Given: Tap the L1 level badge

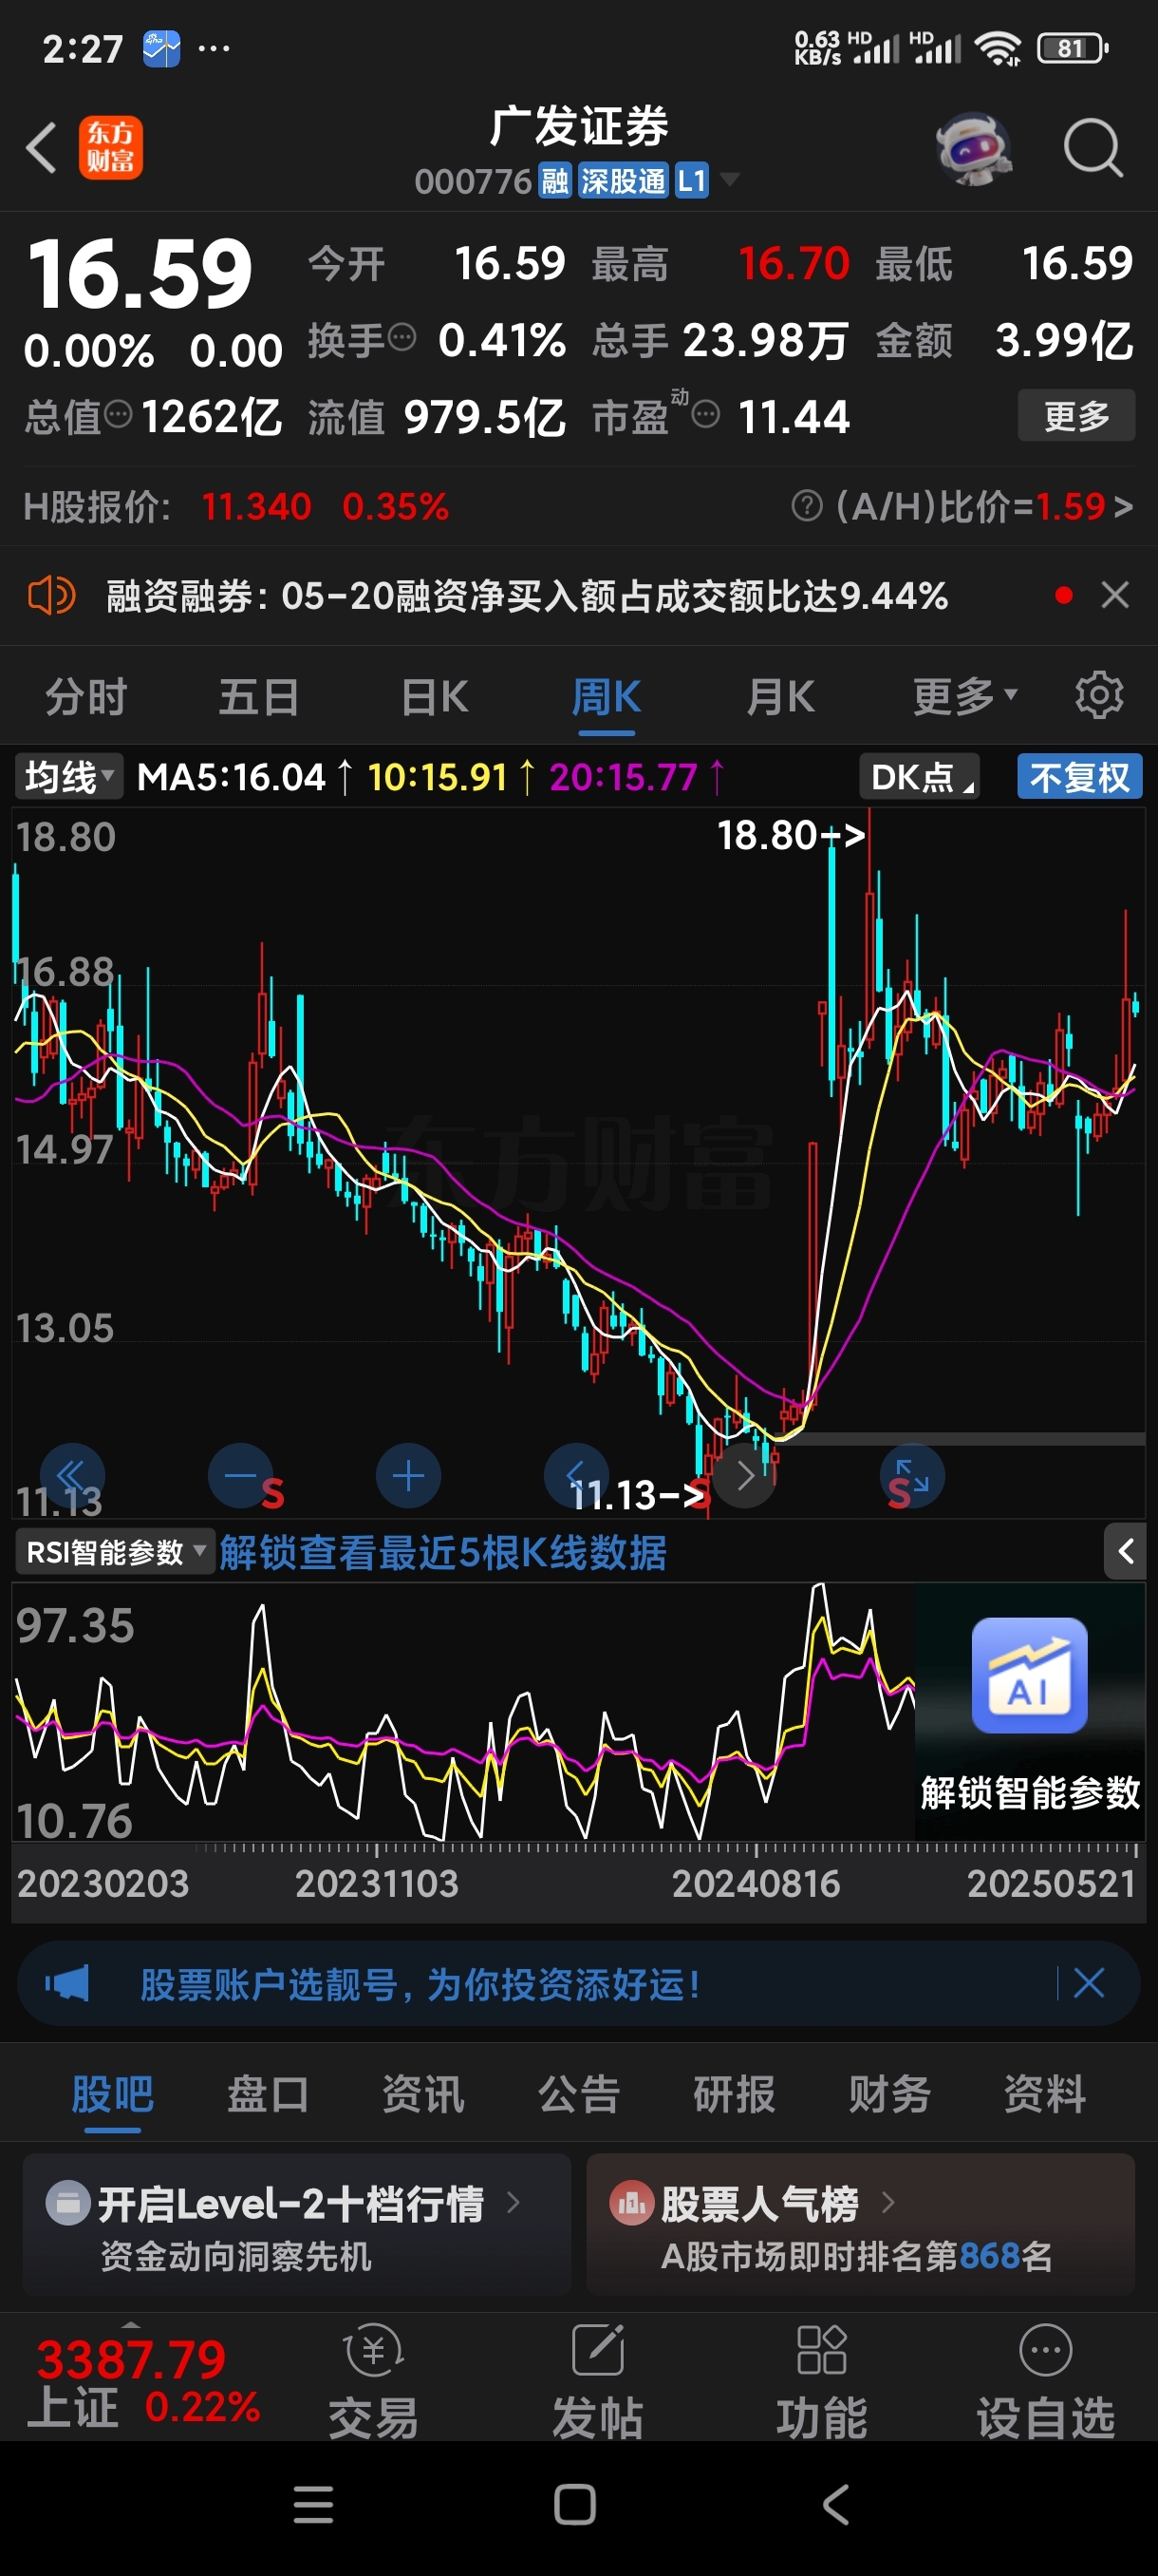Looking at the screenshot, I should [691, 181].
